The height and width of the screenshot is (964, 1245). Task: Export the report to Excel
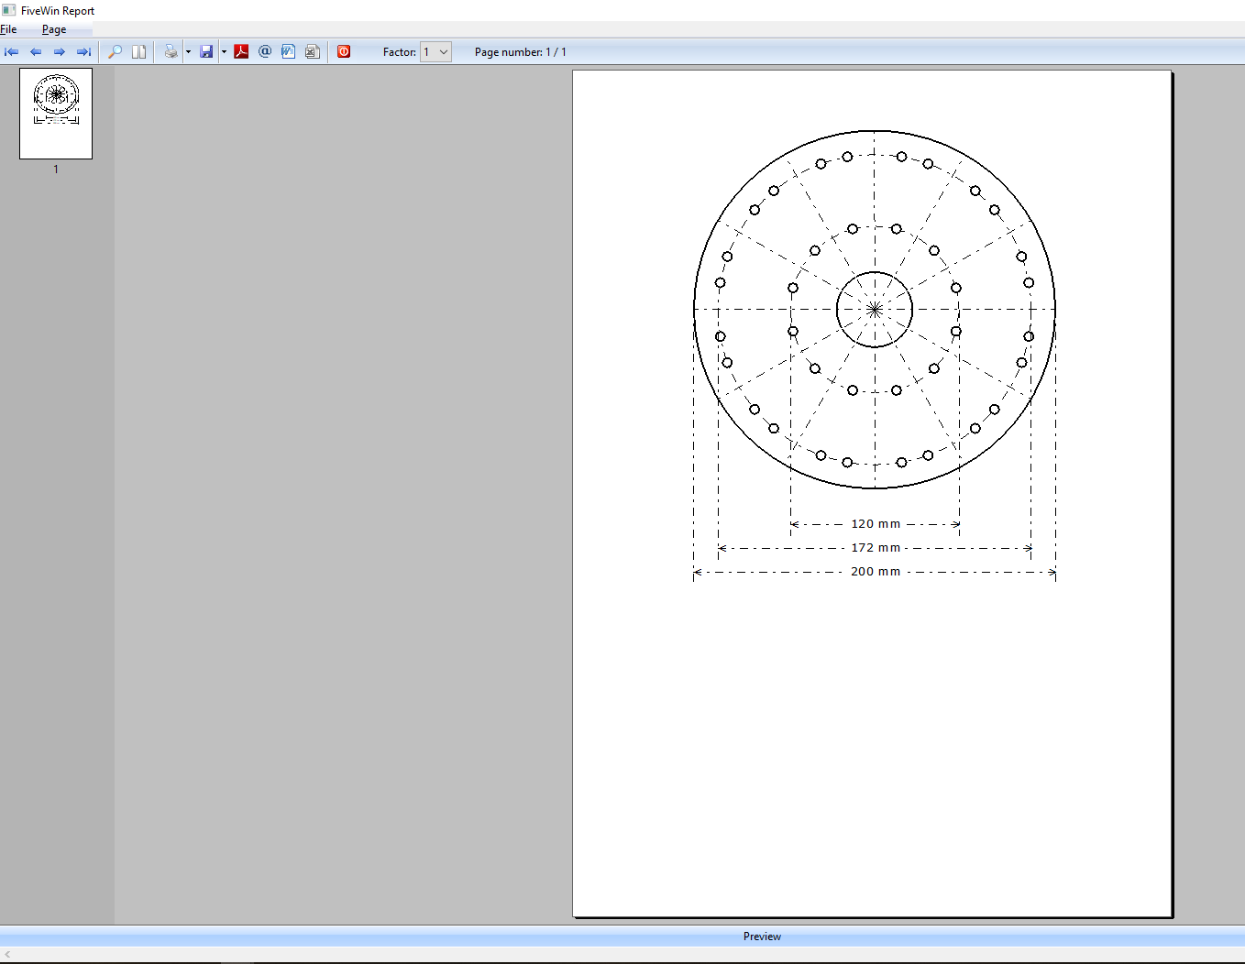click(x=313, y=52)
